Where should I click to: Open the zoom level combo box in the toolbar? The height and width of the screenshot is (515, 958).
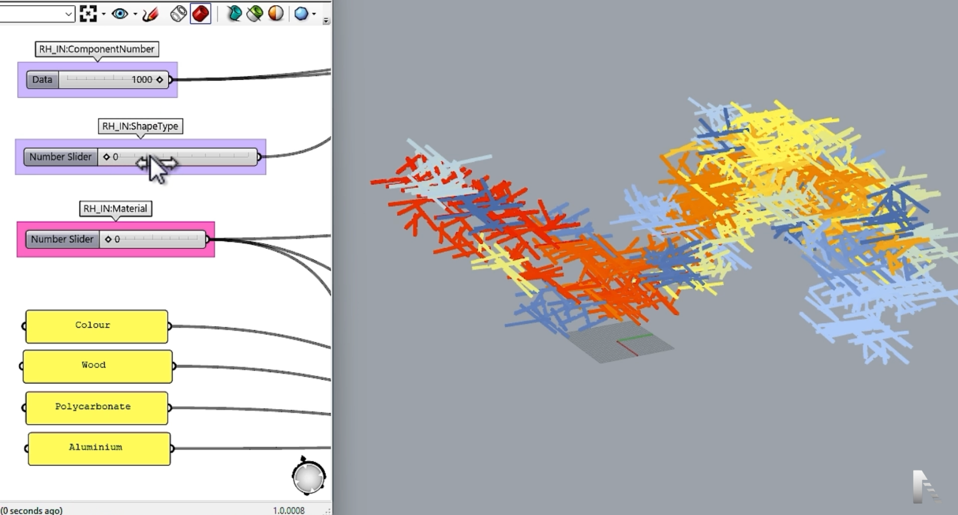coord(37,14)
